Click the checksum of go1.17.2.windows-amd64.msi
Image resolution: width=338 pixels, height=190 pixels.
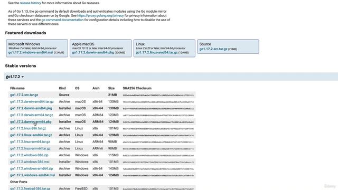click(158, 175)
